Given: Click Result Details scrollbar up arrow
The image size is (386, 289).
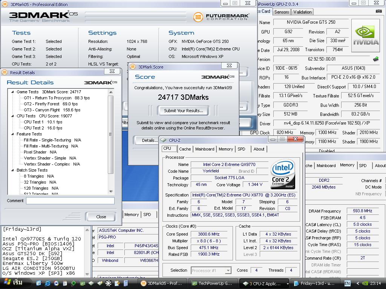Looking at the screenshot, I should 111,92.
